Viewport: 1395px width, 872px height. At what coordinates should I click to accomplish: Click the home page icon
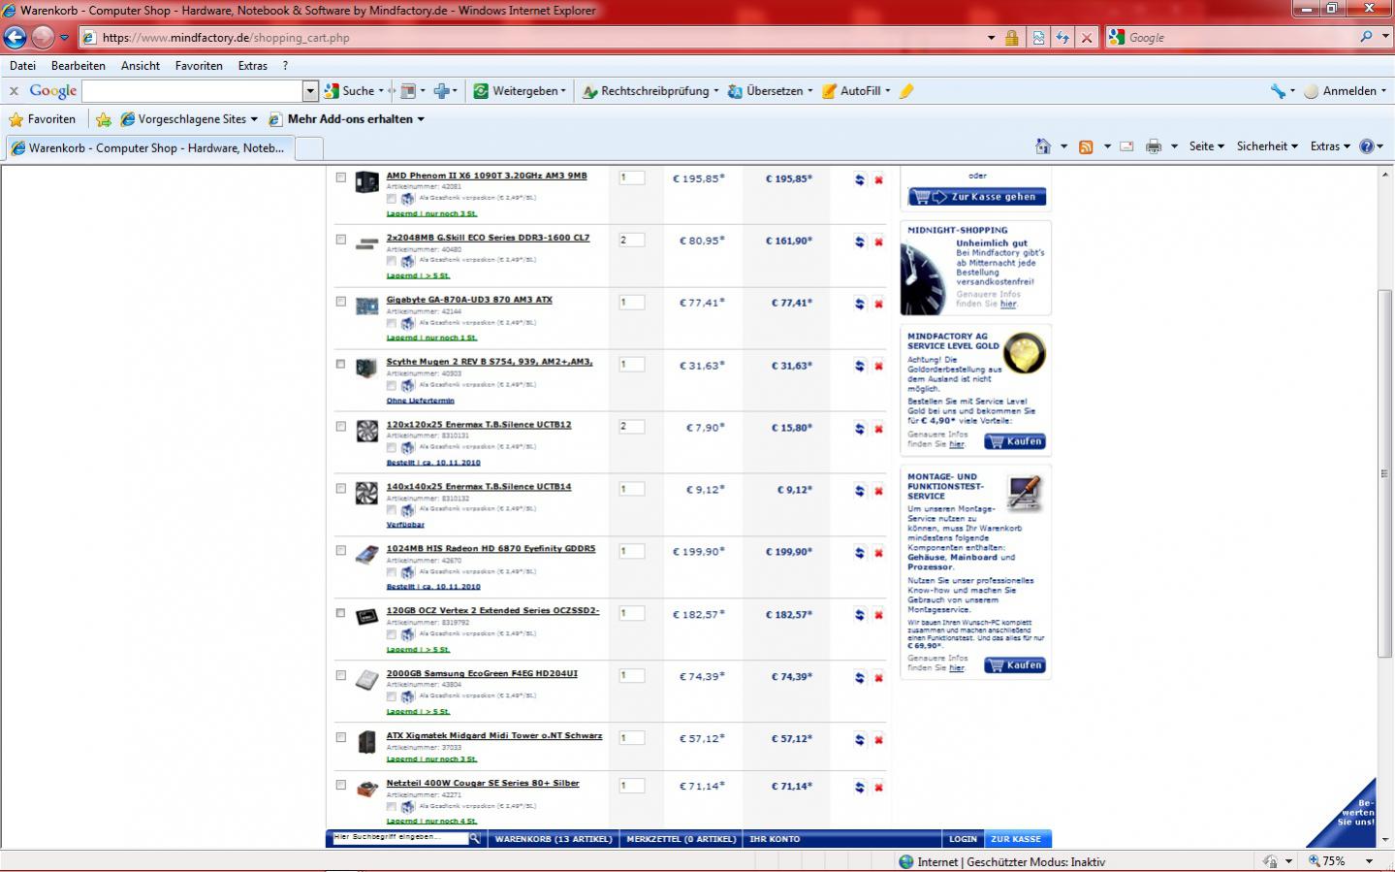click(1043, 146)
